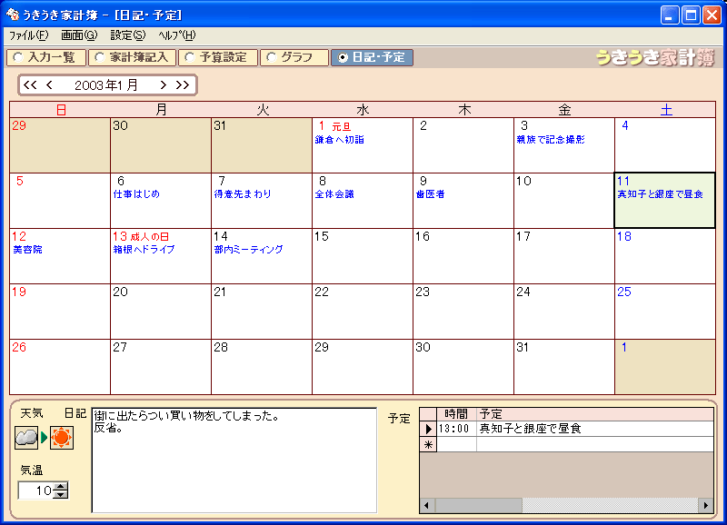
Task: Select the 入力一覧 radio tab
Action: click(x=46, y=57)
